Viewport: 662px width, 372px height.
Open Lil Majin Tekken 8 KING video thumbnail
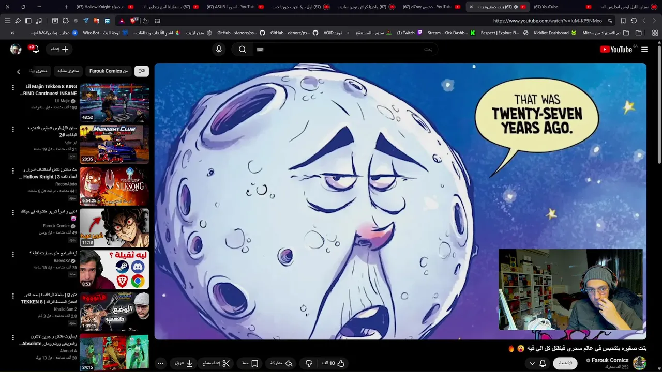point(114,103)
